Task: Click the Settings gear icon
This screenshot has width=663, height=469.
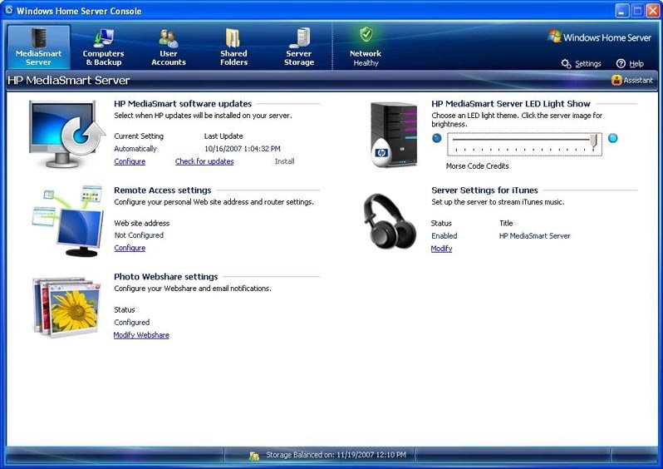Action: click(566, 63)
